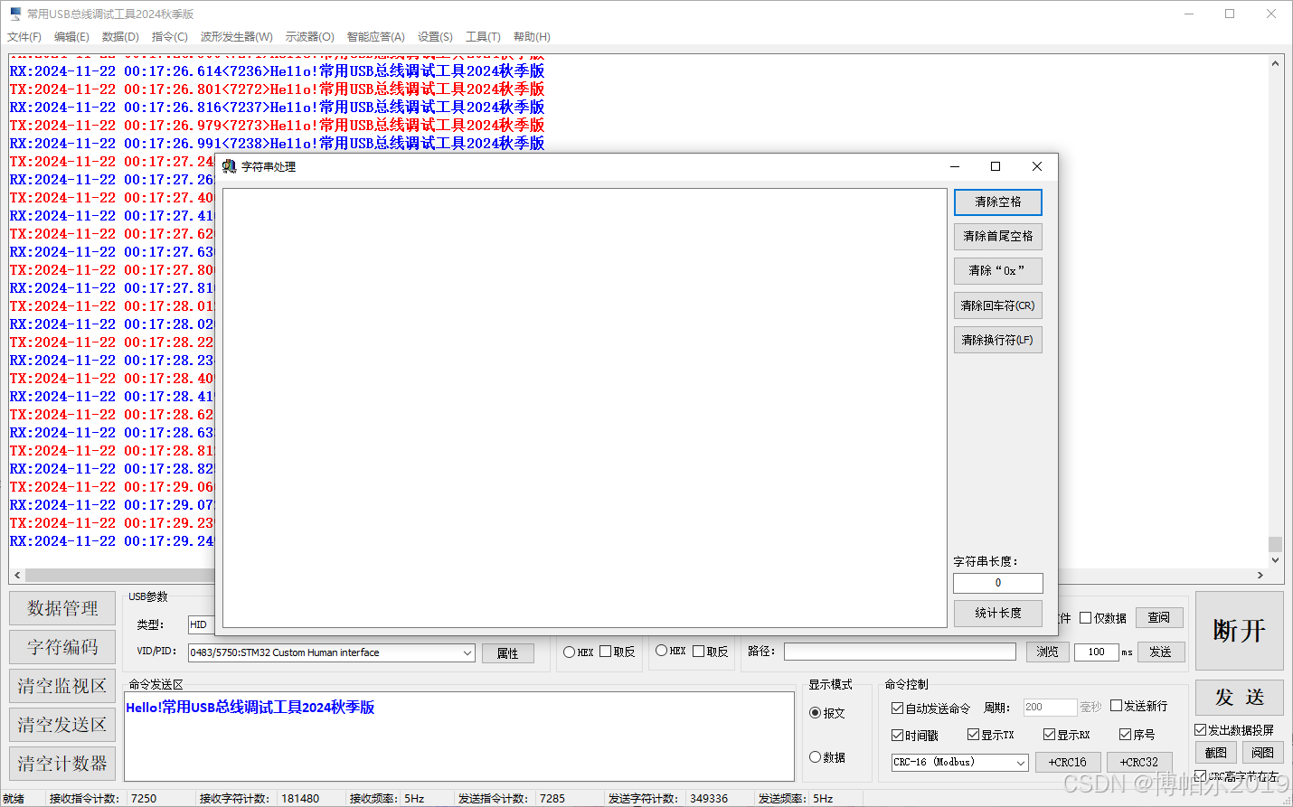Expand the VID/PID device dropdown
Image resolution: width=1293 pixels, height=807 pixels.
coord(467,652)
